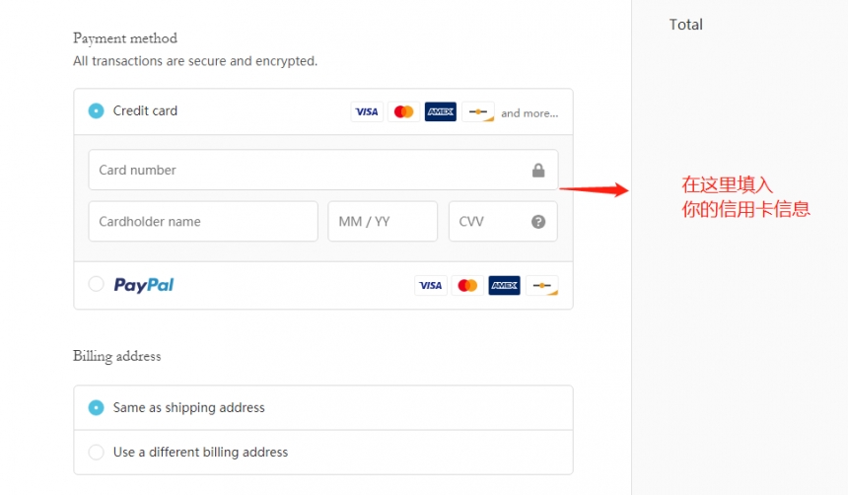The width and height of the screenshot is (848, 495).
Task: Click the Mastercard icon in Credit card row
Action: pyautogui.click(x=403, y=112)
